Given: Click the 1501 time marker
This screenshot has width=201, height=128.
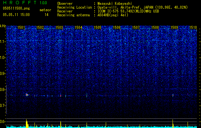Looking at the screenshot, I should click(x=21, y=27).
